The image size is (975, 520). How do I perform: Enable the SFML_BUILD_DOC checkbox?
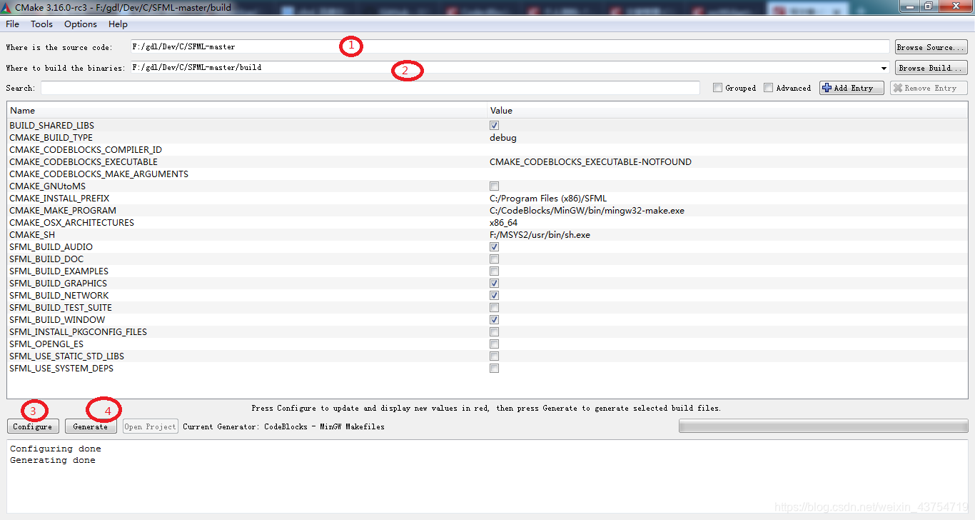[x=494, y=259]
